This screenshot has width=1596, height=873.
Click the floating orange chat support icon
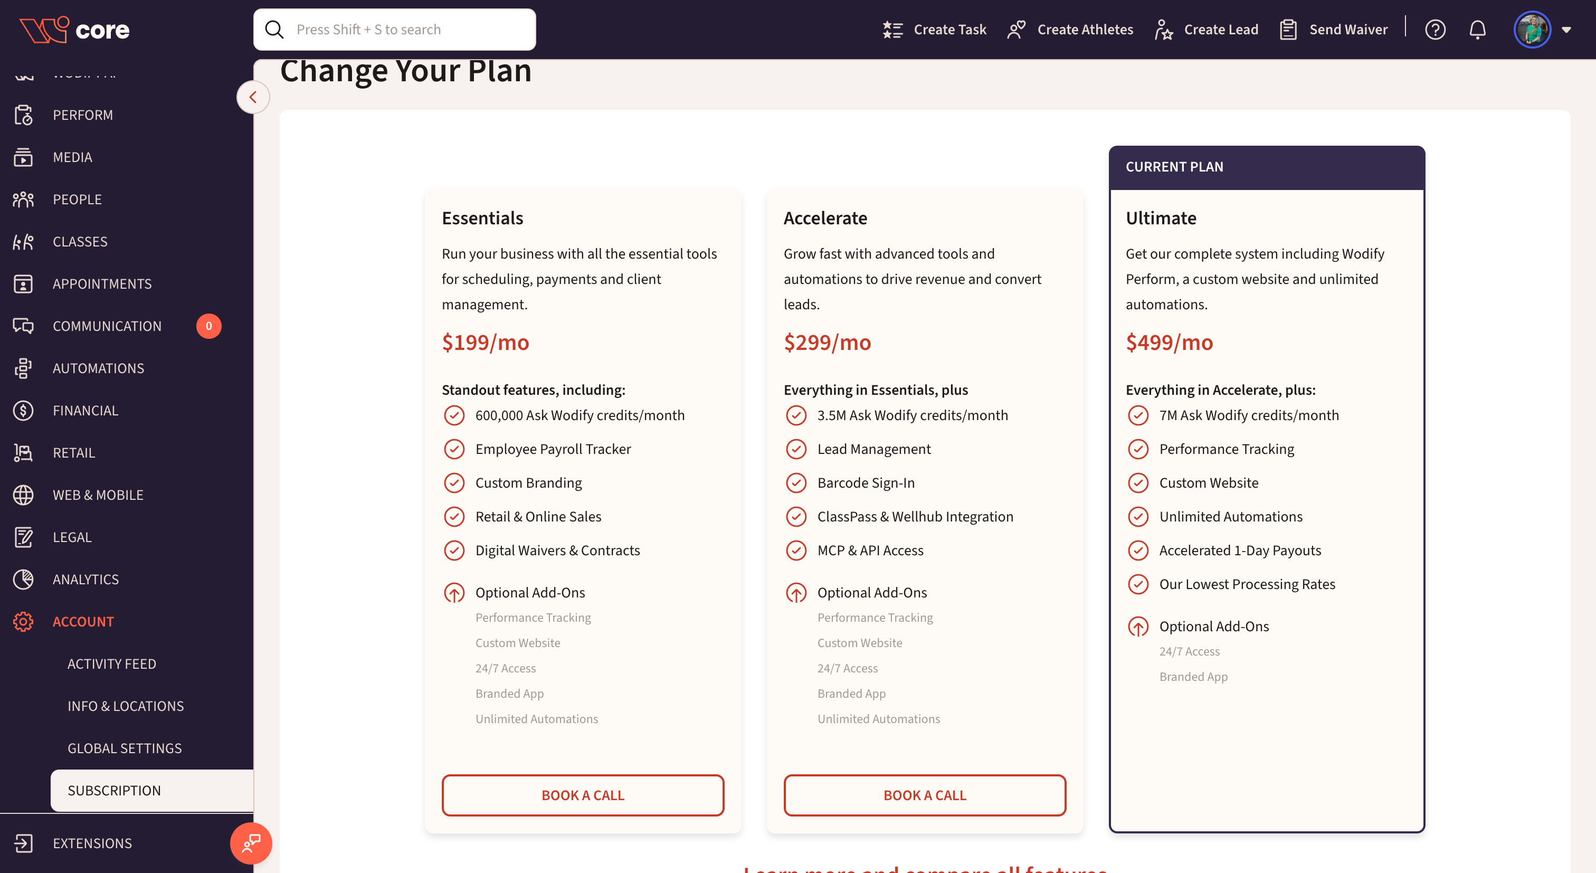pos(251,842)
